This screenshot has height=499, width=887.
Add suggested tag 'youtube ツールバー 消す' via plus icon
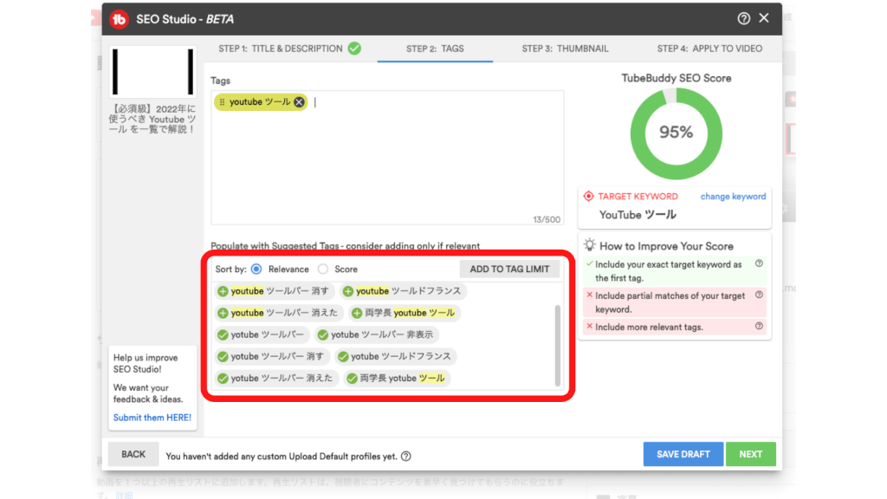223,291
